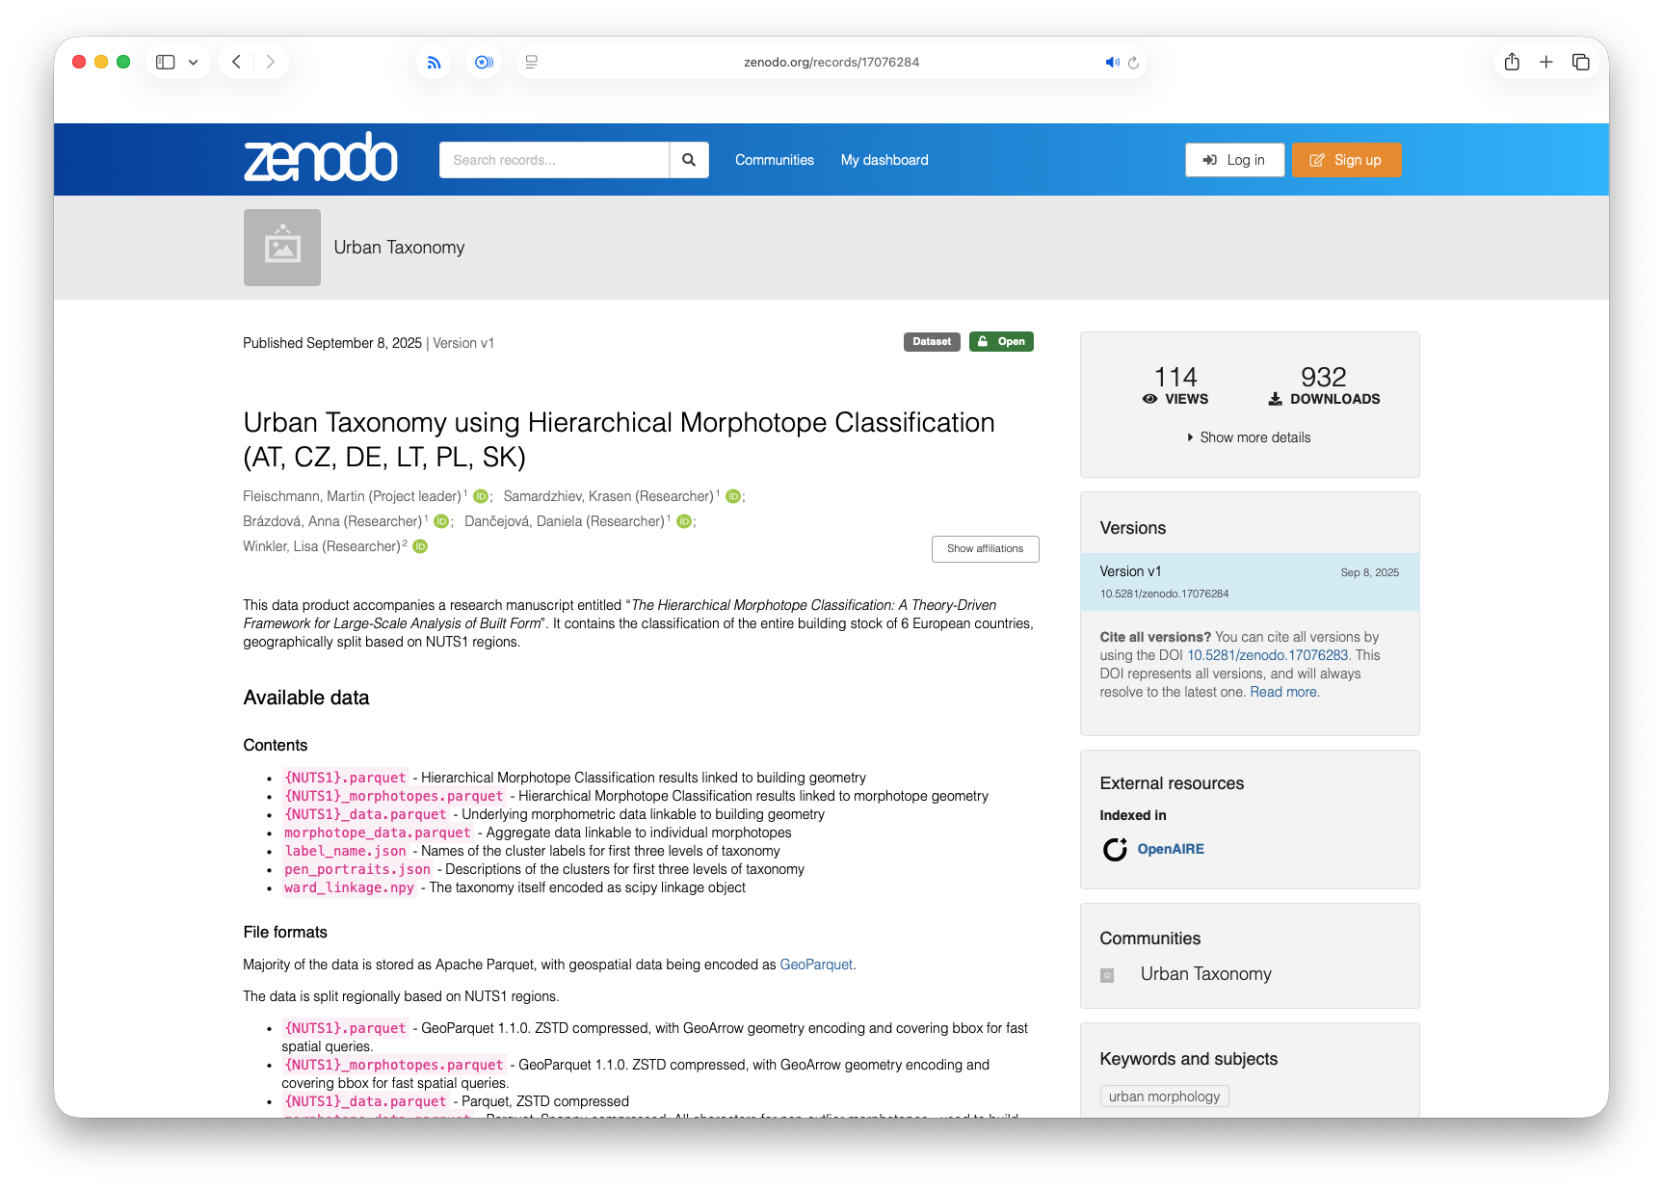Click the page reload icon
This screenshot has width=1663, height=1189.
(1134, 63)
